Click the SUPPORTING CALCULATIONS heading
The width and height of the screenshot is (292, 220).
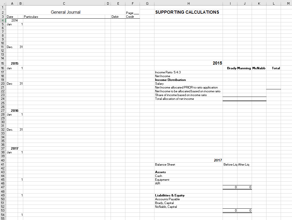(x=187, y=12)
